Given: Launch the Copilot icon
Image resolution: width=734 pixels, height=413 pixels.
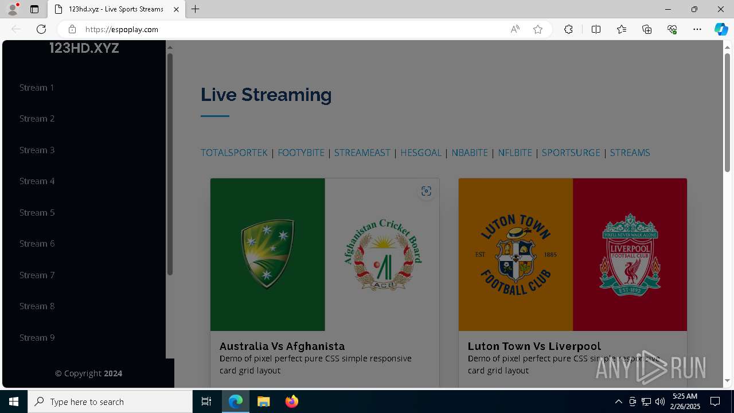Looking at the screenshot, I should pyautogui.click(x=721, y=29).
